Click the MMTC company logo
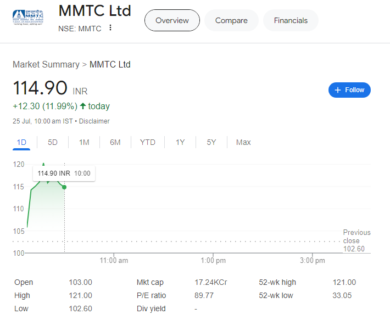 click(x=28, y=18)
